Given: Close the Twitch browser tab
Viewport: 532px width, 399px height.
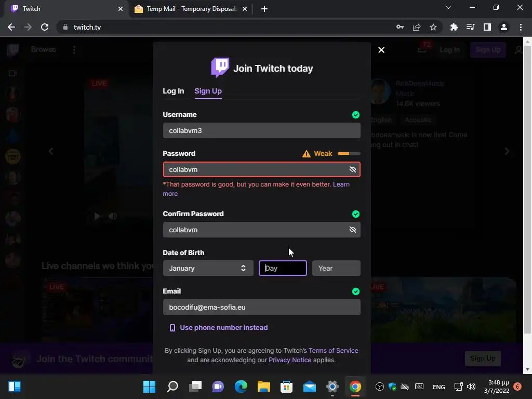Looking at the screenshot, I should tap(121, 9).
